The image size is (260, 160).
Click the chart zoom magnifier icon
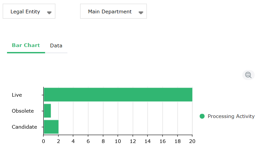coord(248,75)
